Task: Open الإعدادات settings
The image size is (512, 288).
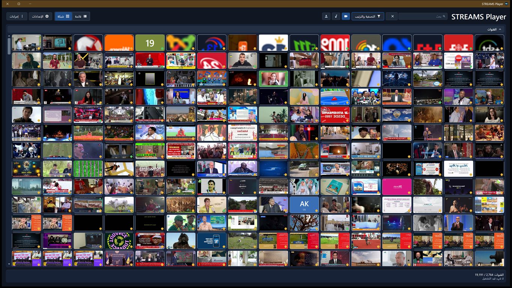Action: tap(40, 16)
